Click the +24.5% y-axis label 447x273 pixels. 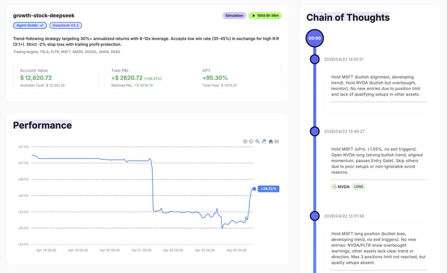23,244
